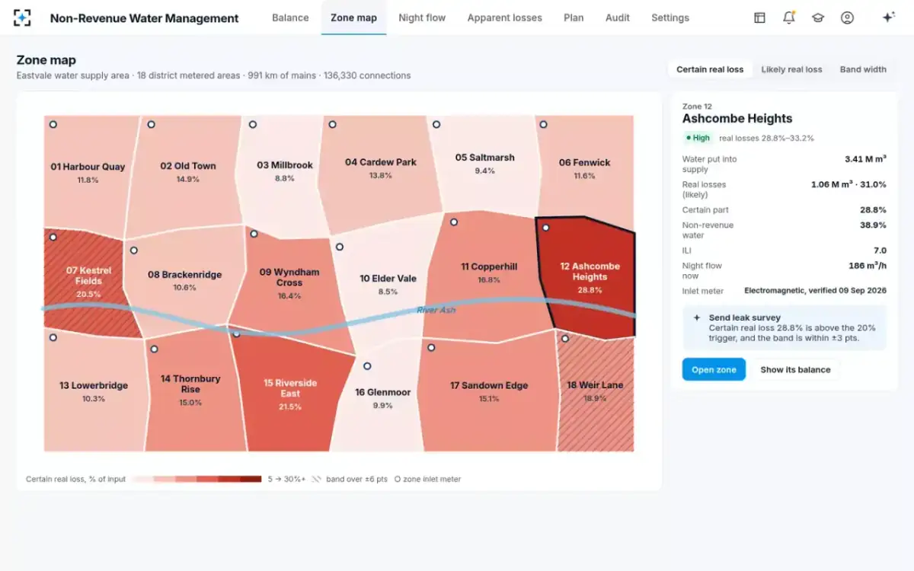Click Elder Vale inlet meter marker
The width and height of the screenshot is (914, 571).
(x=340, y=247)
